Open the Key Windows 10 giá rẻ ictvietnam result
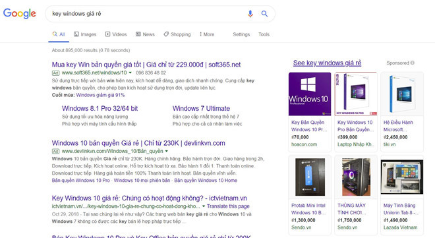The width and height of the screenshot is (435, 238). pyautogui.click(x=149, y=198)
